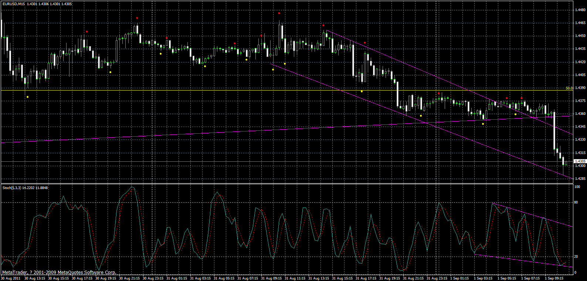Click the 1.4390 price axis label
This screenshot has width=587, height=281.
click(x=580, y=88)
